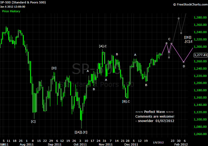Click the 1/6/2012 date marker on the time axis
This screenshot has height=146, width=208.
(158, 143)
